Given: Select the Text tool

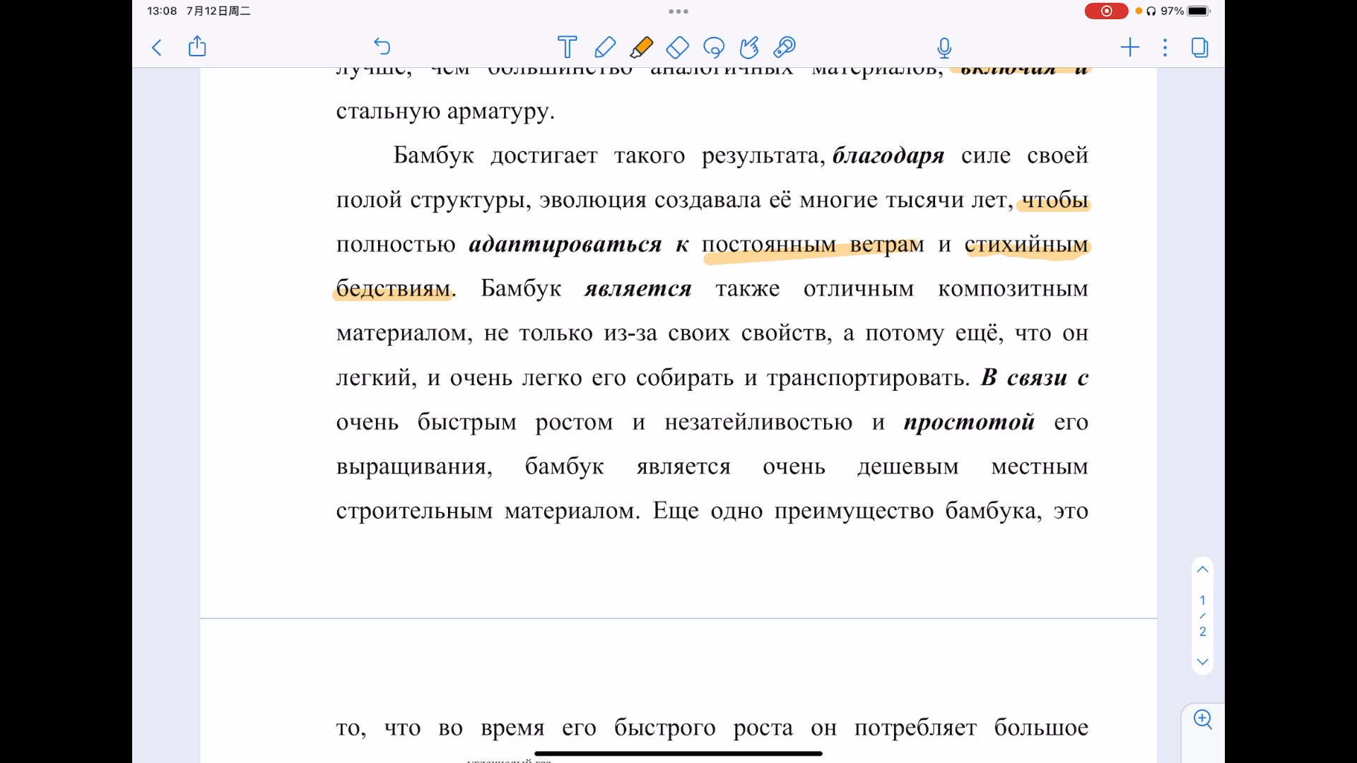Looking at the screenshot, I should coord(567,47).
